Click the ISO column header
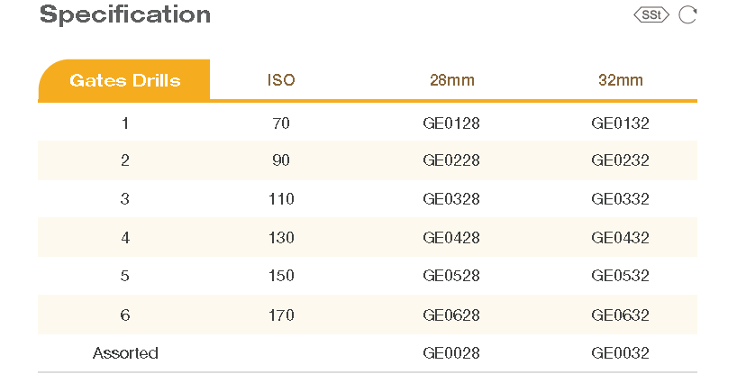 [x=281, y=80]
